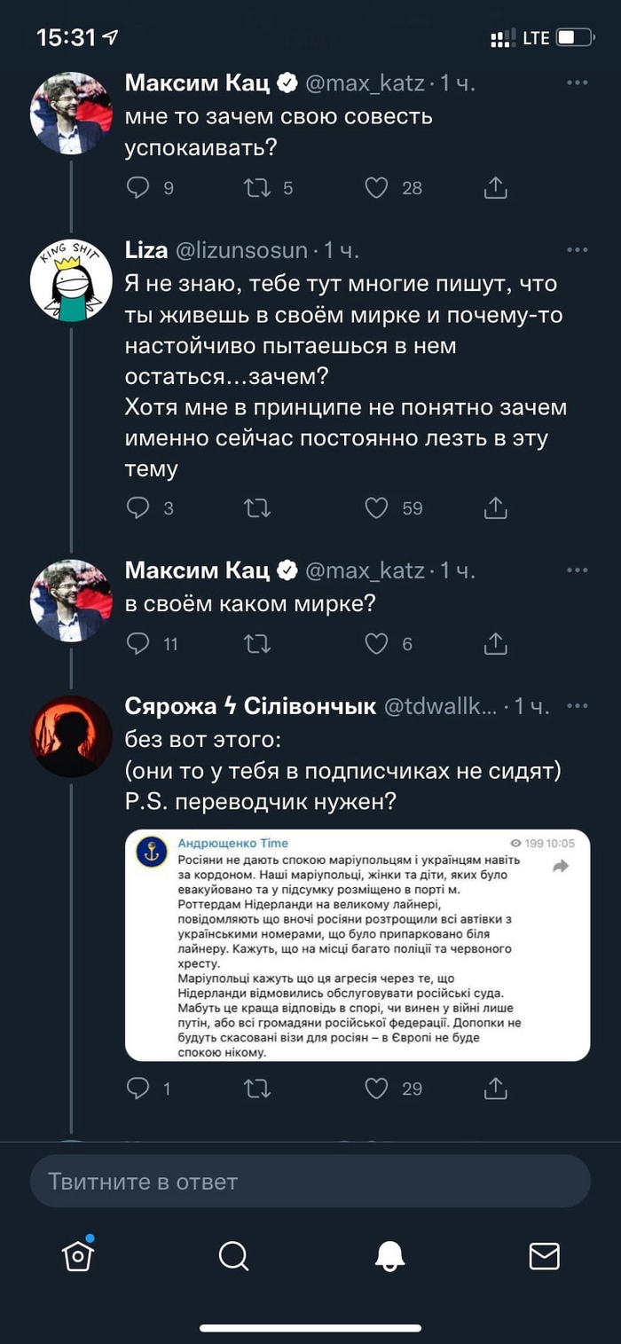Like Сярожа's tweet with 29 likes

(377, 1088)
